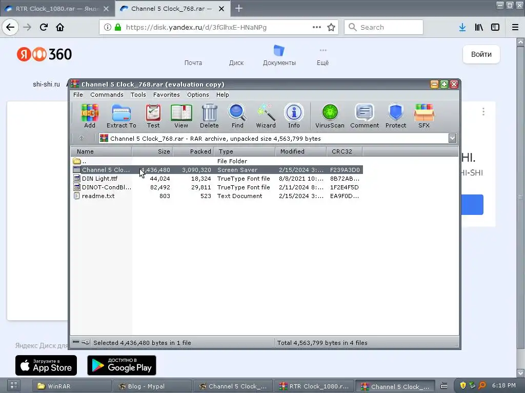
Task: Select the DINOT-CondBl... font file
Action: click(x=217, y=187)
